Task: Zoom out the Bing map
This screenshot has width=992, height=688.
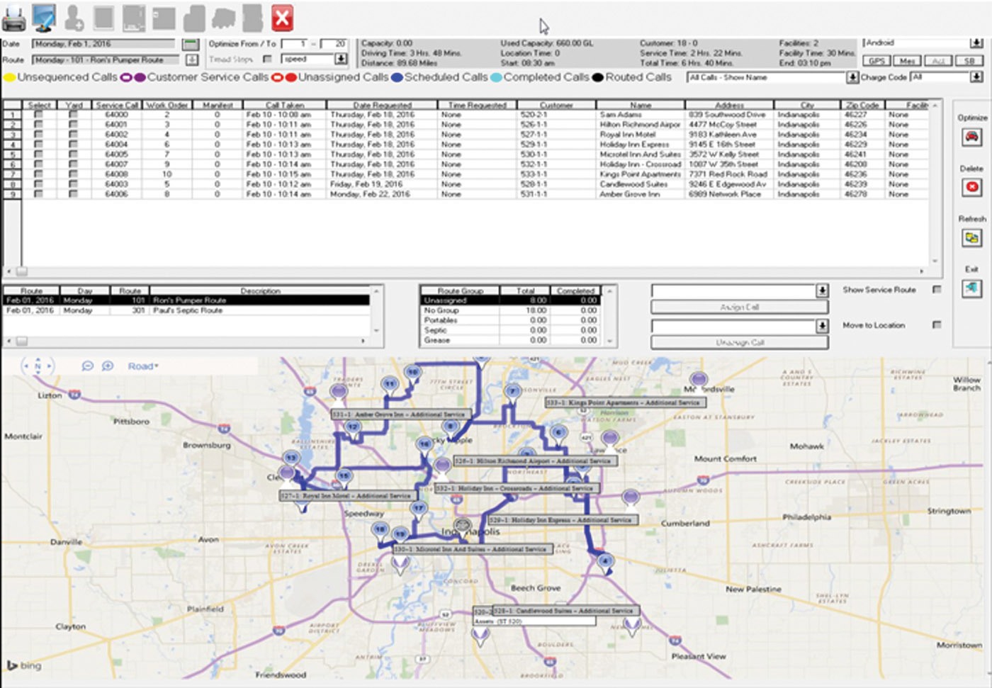Action: (x=87, y=366)
